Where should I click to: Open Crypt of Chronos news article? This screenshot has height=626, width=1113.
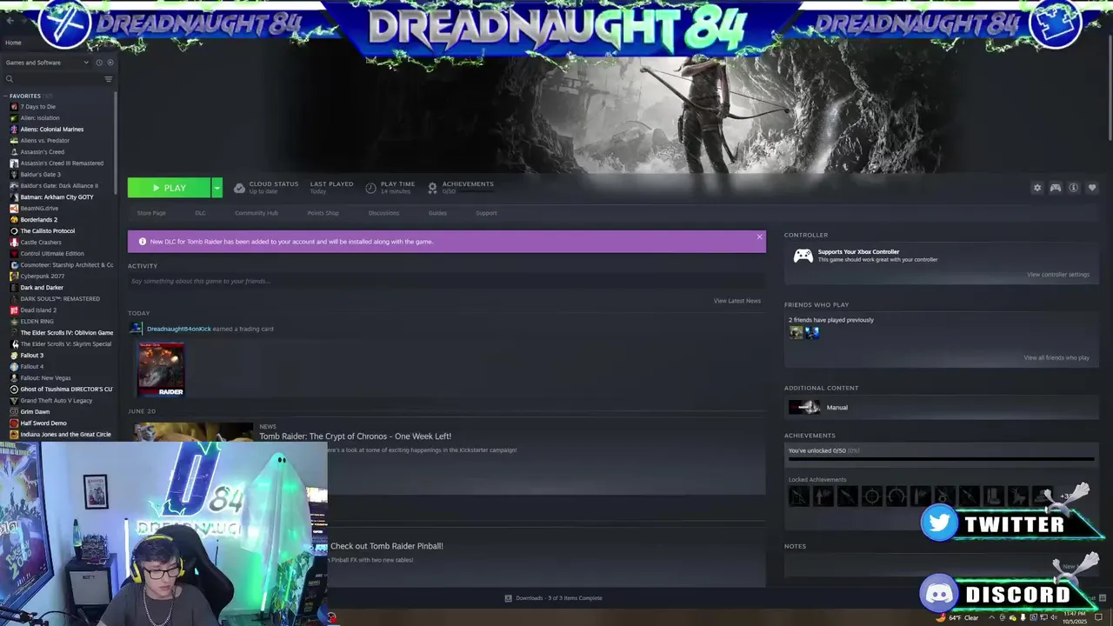[355, 436]
